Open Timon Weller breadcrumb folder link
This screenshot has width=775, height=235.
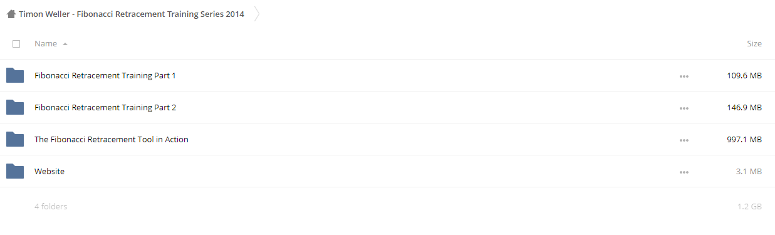[132, 14]
